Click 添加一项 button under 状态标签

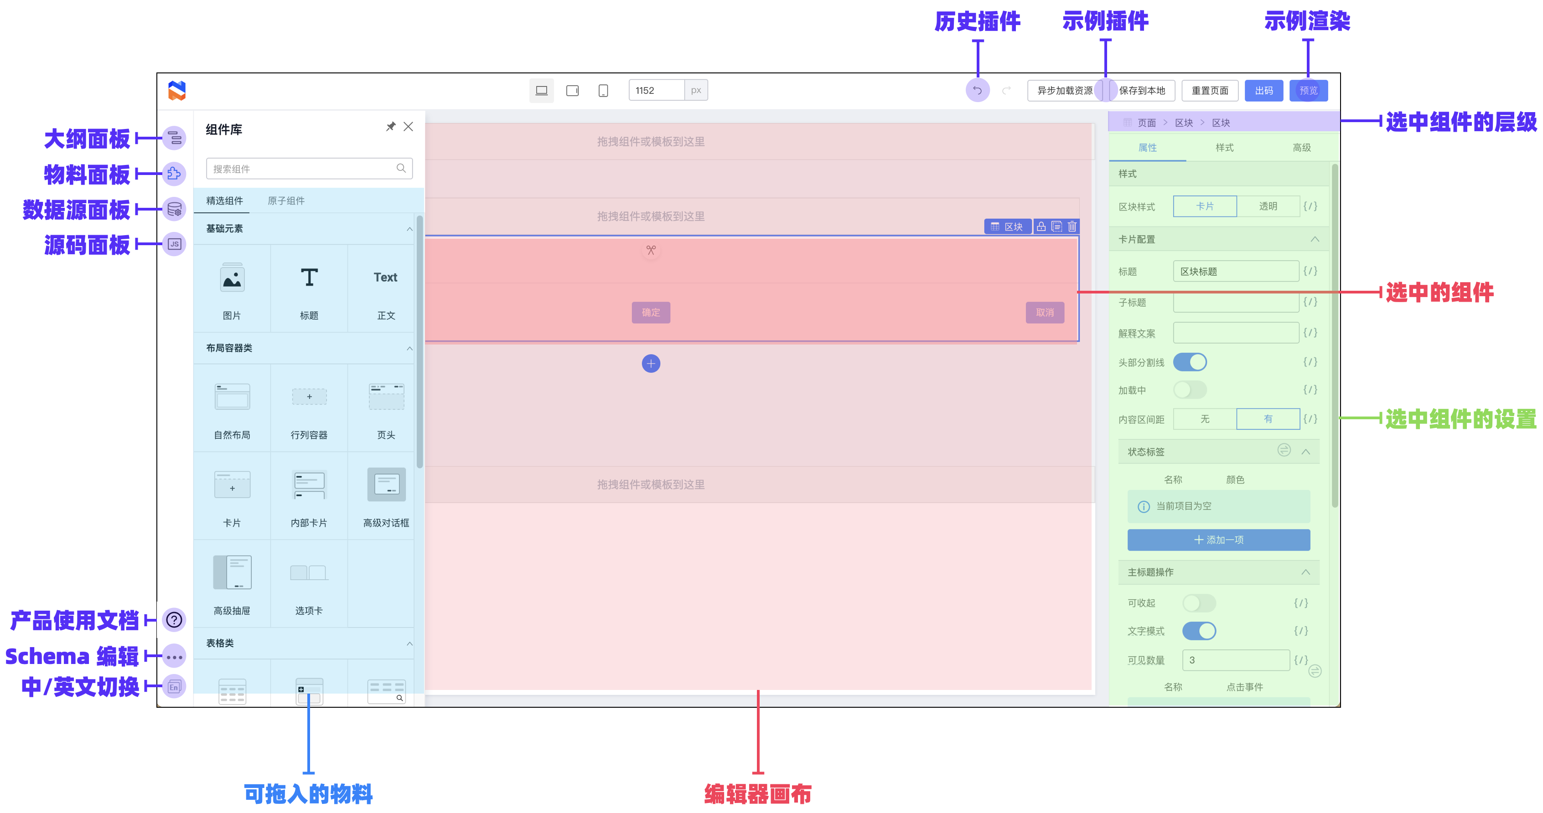(x=1218, y=540)
